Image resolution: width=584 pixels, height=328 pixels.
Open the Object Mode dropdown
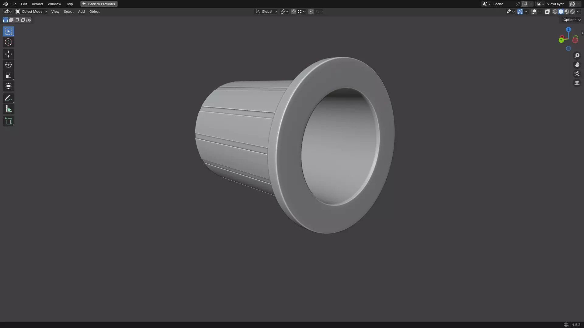click(x=31, y=12)
